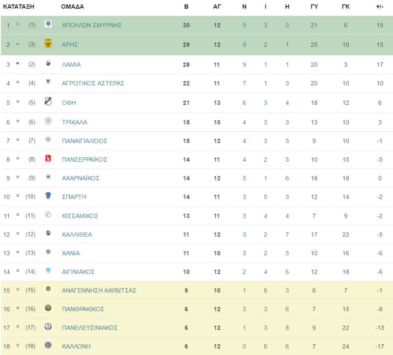Sort by the ΓΥ goals-for column header
Image resolution: width=393 pixels, height=355 pixels.
pyautogui.click(x=314, y=7)
